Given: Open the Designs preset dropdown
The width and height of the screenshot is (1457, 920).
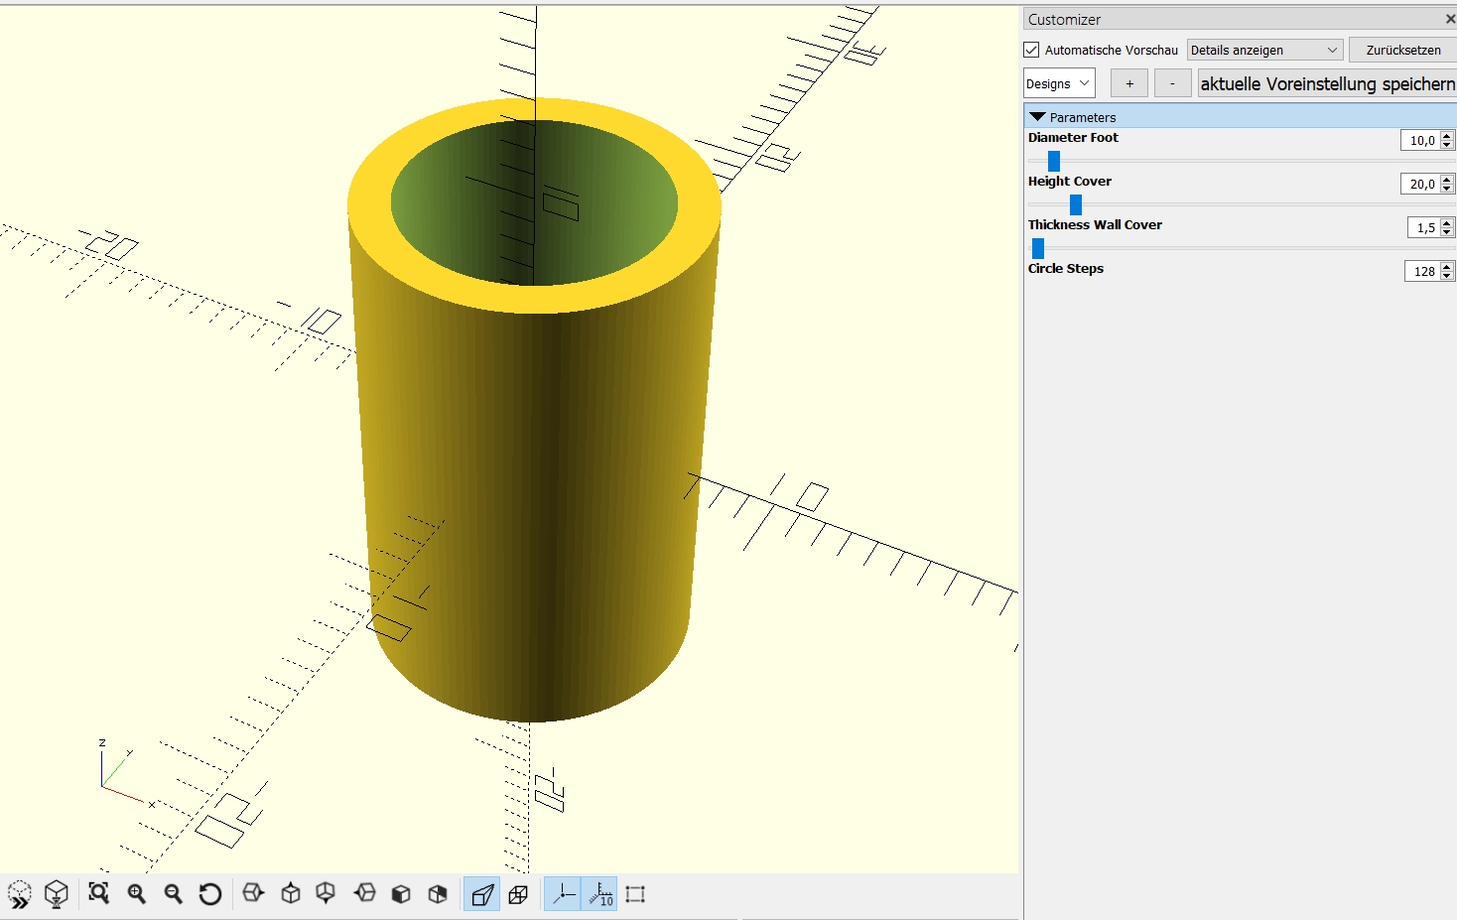Looking at the screenshot, I should click(1058, 82).
